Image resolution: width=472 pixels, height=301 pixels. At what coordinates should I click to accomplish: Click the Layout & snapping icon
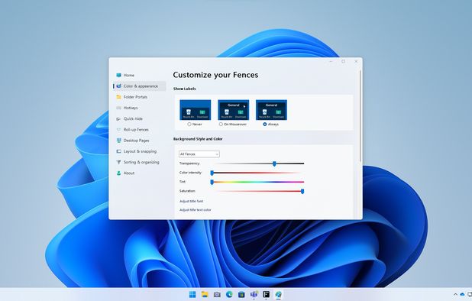[x=118, y=151]
